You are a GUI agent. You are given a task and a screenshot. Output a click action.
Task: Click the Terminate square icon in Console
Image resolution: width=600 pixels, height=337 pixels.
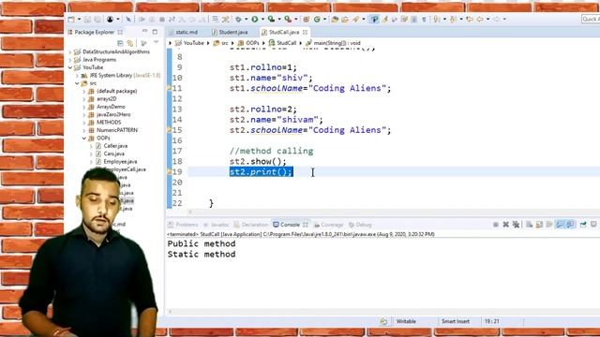[x=496, y=225]
